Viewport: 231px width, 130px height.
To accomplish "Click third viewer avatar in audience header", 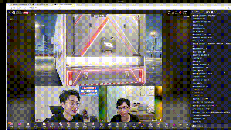I will [212, 12].
